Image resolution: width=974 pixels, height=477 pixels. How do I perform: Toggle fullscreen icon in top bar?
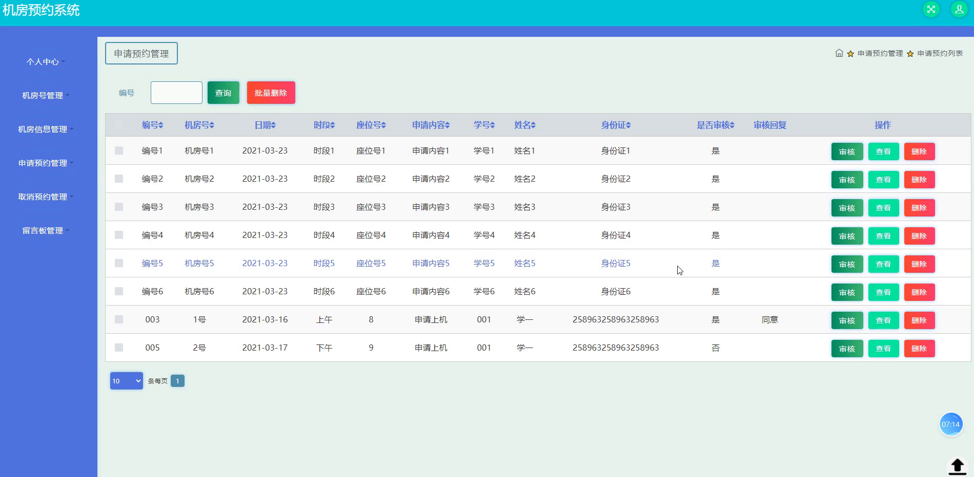[x=931, y=9]
